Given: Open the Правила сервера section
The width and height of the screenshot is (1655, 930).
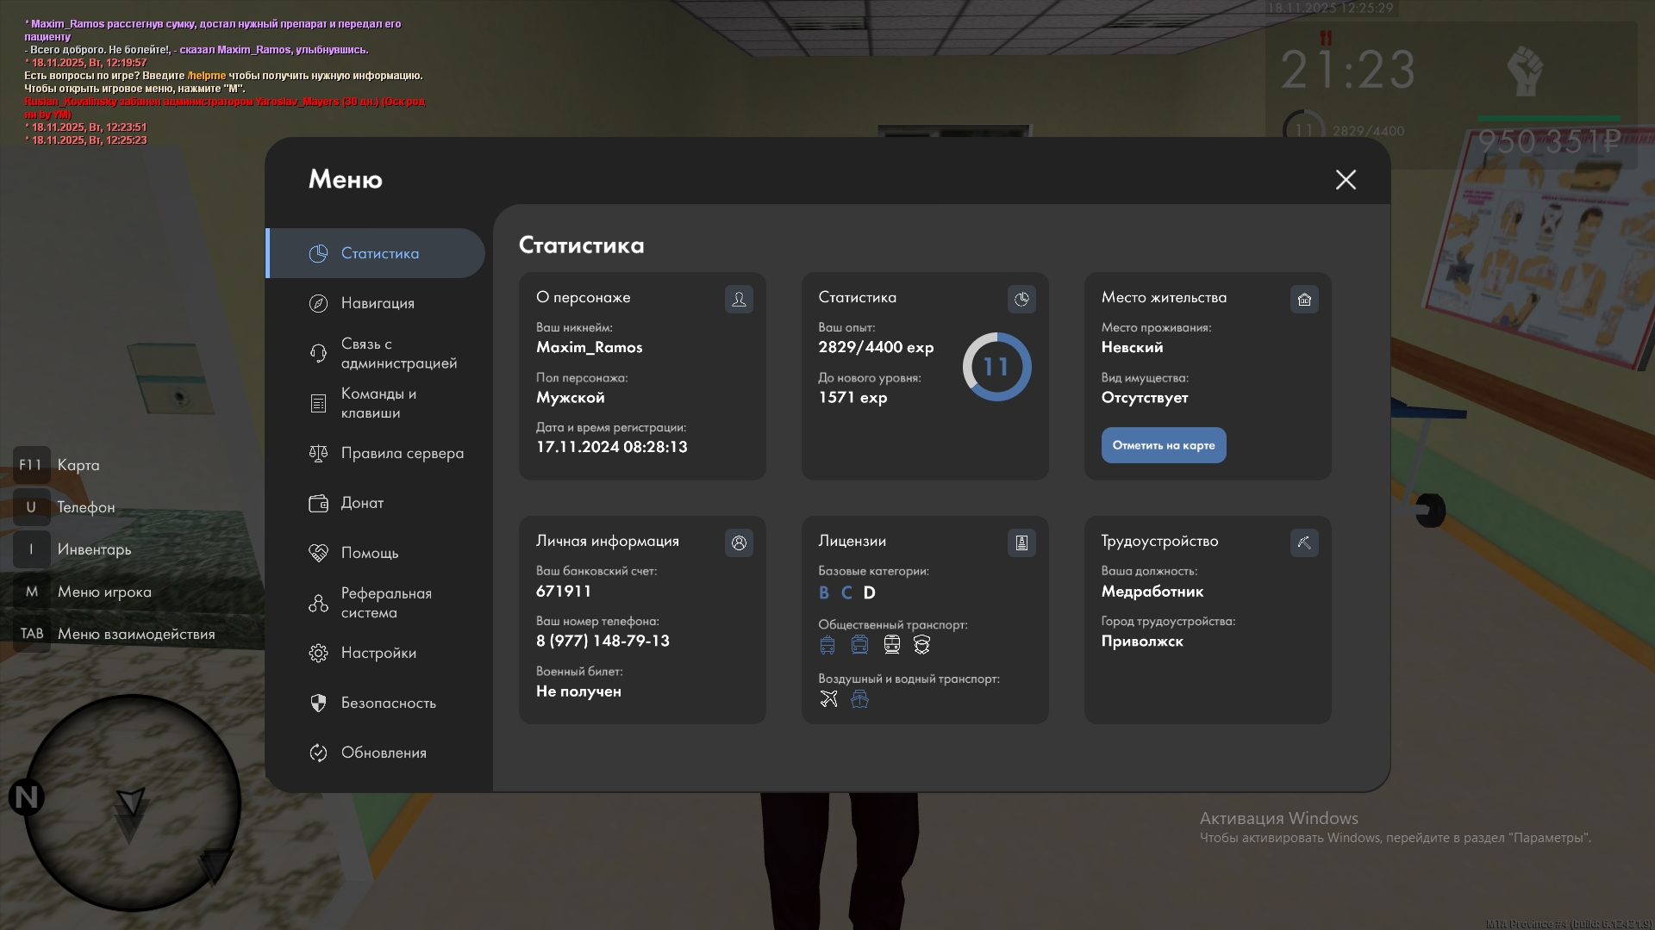Looking at the screenshot, I should (401, 453).
